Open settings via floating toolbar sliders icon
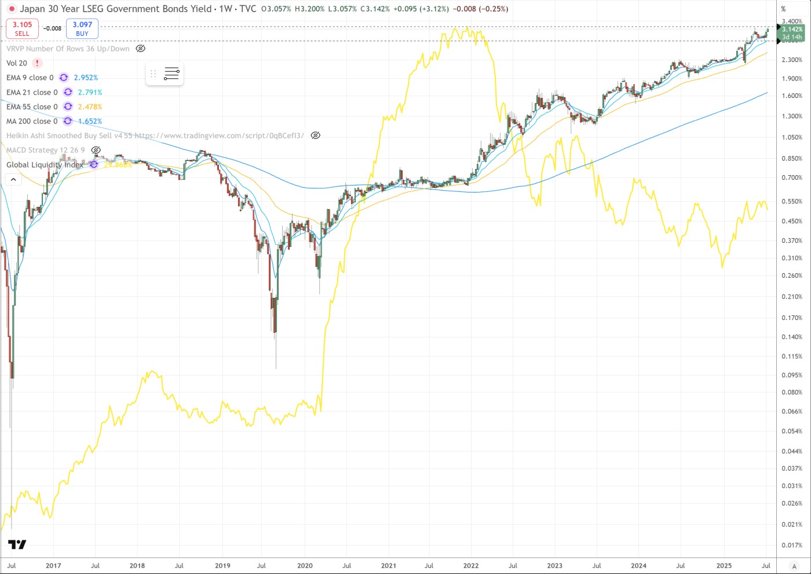 [171, 74]
